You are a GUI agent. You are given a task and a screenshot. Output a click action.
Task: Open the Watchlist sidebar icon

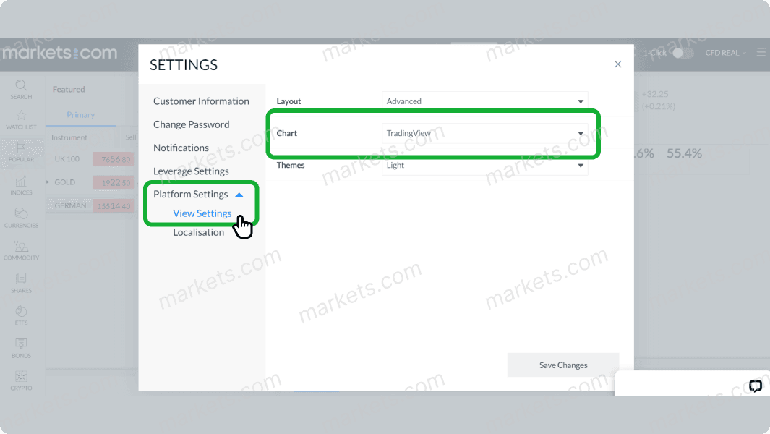(21, 118)
